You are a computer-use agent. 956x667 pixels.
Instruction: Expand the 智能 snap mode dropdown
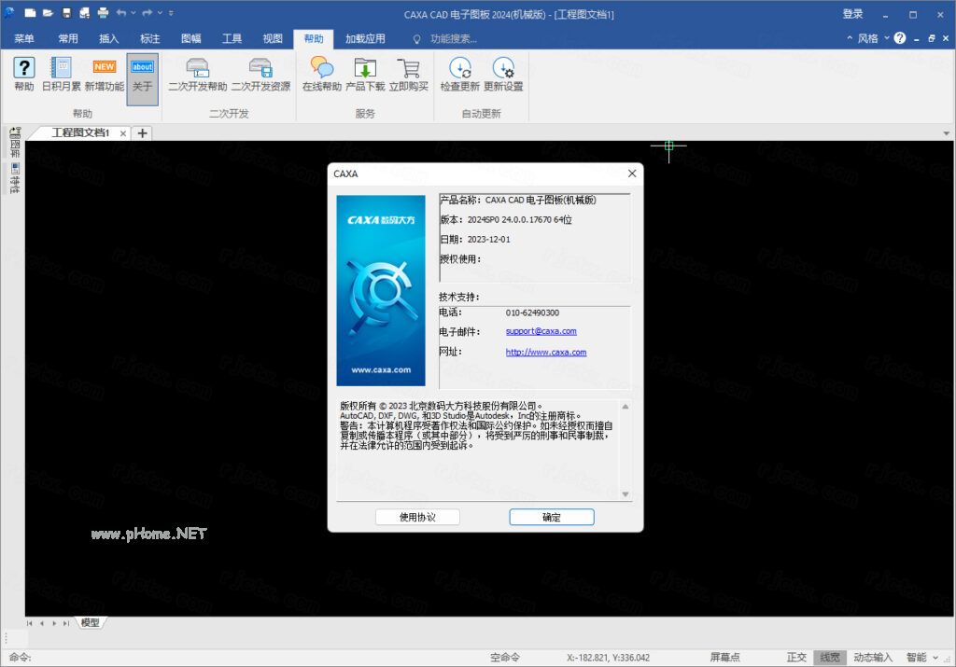[x=933, y=657]
